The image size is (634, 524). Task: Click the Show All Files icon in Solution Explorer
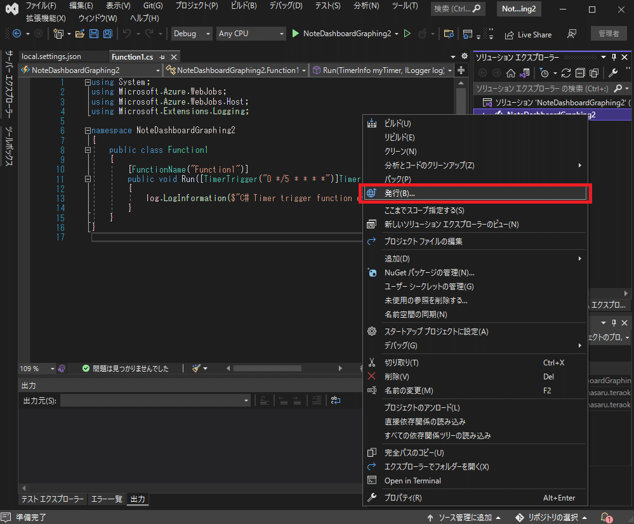click(x=594, y=73)
